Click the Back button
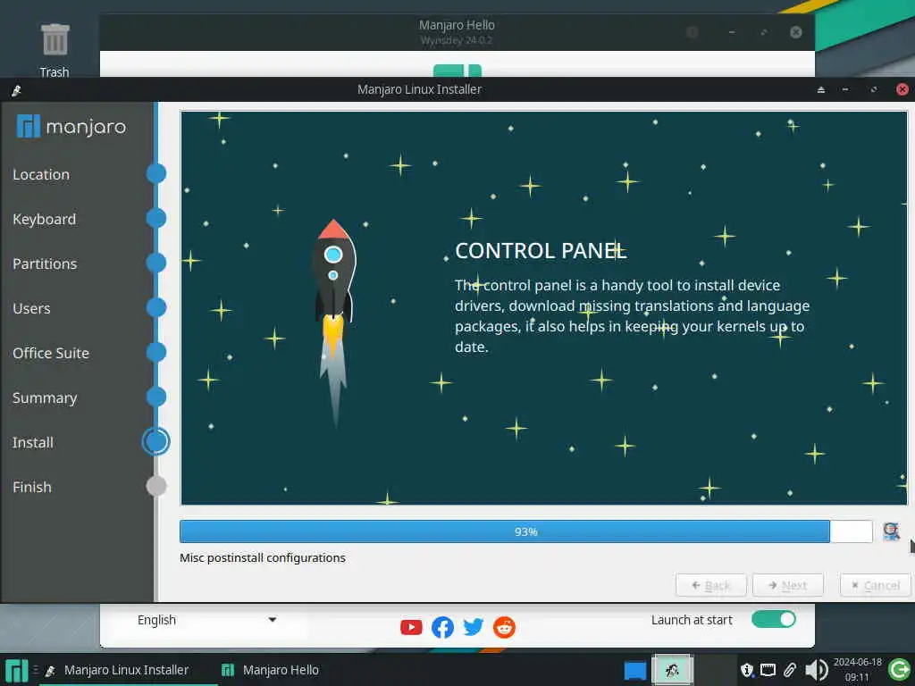The height and width of the screenshot is (686, 915). coord(710,585)
